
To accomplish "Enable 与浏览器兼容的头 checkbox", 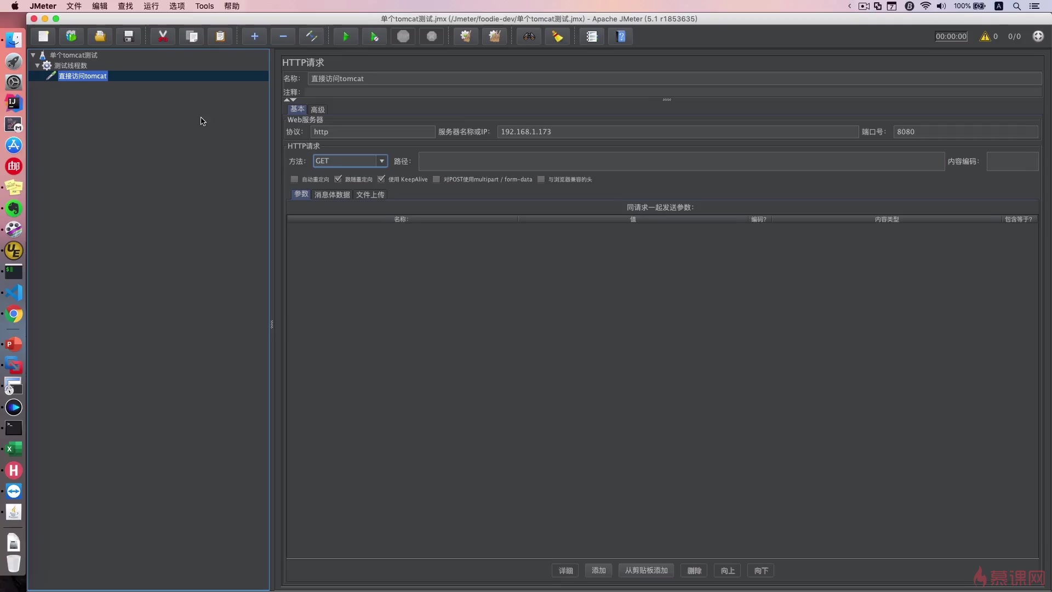I will tap(541, 179).
